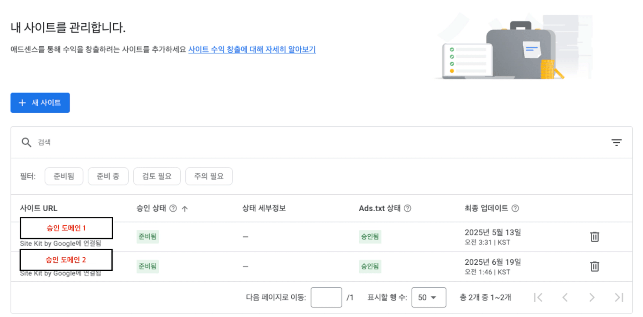Click the search magnifier icon
The image size is (643, 317).
pos(26,142)
